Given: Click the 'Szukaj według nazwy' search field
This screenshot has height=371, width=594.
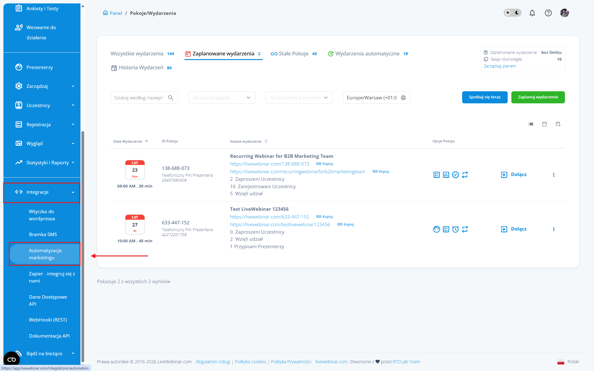Looking at the screenshot, I should coord(139,98).
